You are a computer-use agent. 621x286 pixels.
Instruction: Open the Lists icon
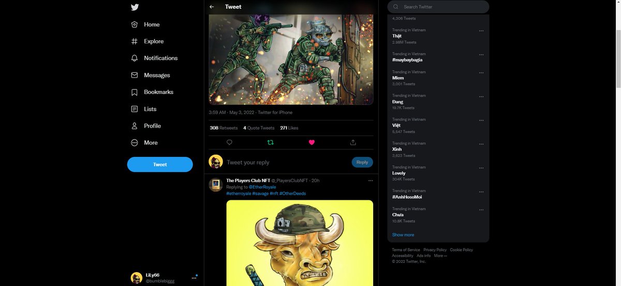coord(135,109)
